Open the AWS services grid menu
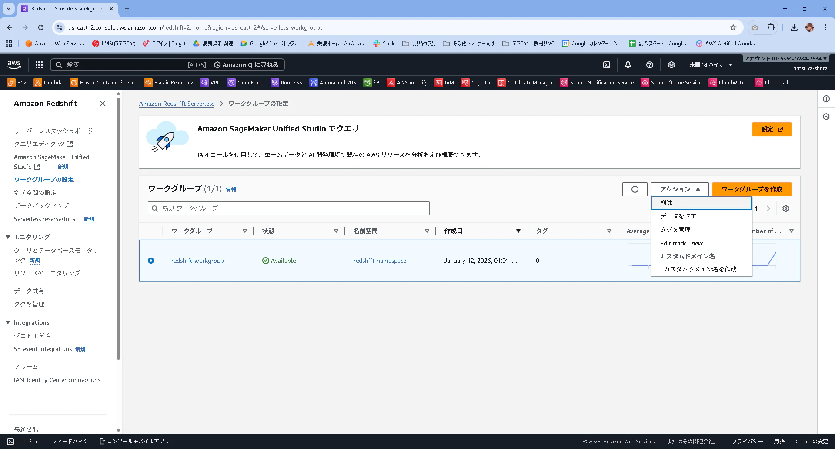Viewport: 835px width, 449px height. [x=39, y=65]
